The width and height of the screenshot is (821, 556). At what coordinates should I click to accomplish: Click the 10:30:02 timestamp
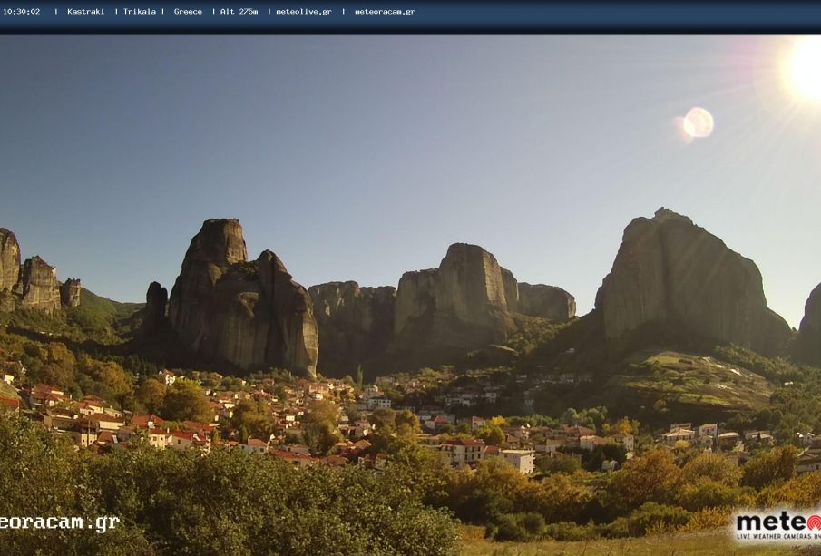click(21, 12)
